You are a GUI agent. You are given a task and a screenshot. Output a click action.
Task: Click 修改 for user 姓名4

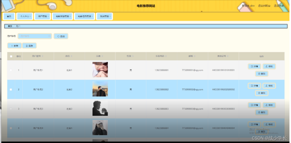tap(269, 124)
